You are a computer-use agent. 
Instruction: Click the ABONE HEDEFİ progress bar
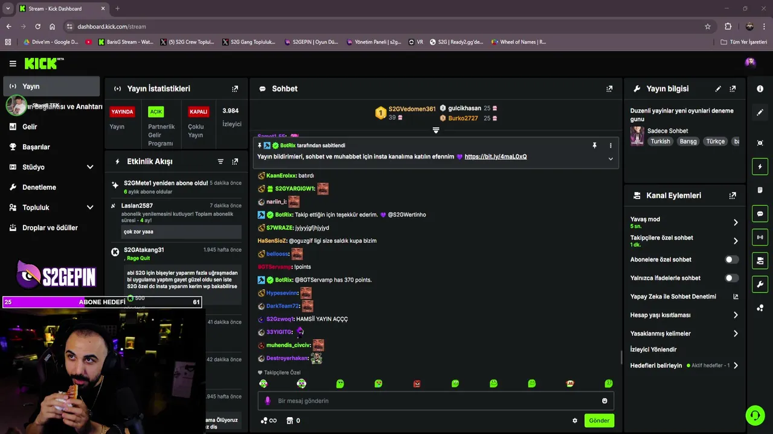[x=102, y=302]
